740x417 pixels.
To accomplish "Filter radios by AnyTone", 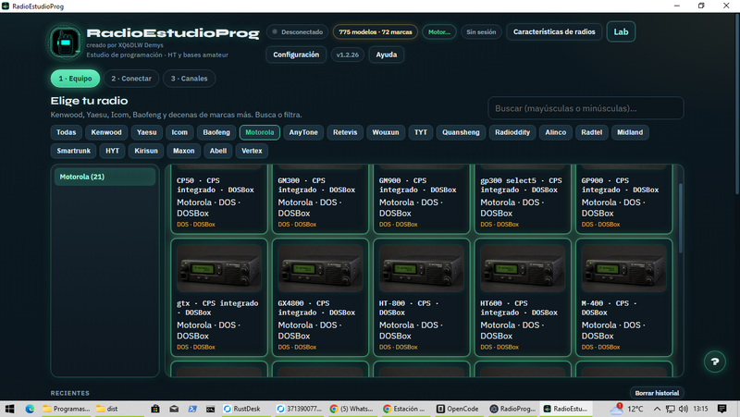I will 303,132.
